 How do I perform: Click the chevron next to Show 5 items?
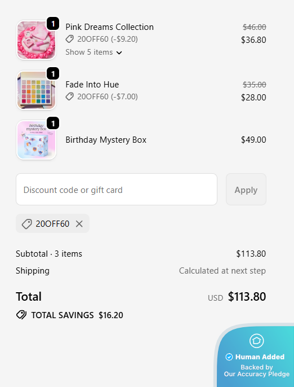119,52
